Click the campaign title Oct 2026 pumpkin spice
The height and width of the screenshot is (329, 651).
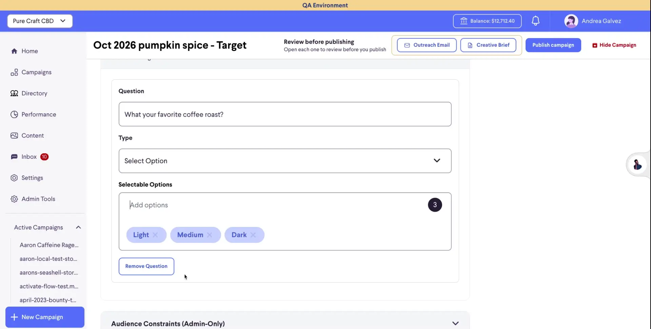click(x=170, y=45)
